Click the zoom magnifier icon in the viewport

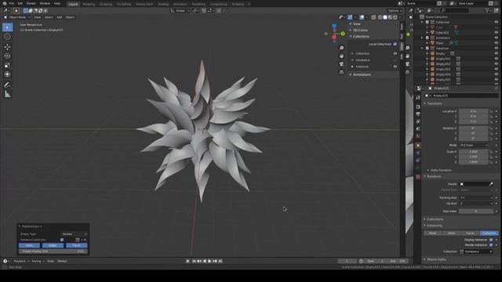pyautogui.click(x=342, y=48)
